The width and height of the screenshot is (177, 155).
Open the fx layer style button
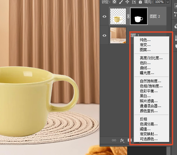tap(122, 140)
